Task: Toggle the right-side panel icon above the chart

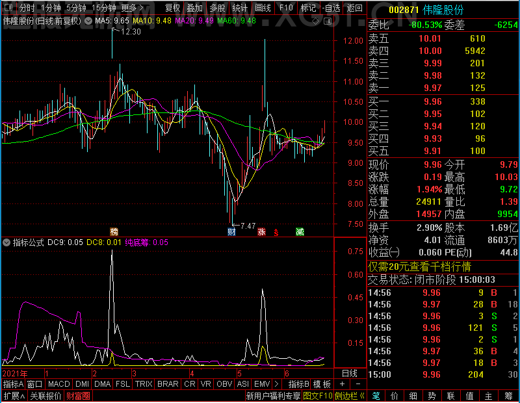Action: [x=328, y=21]
